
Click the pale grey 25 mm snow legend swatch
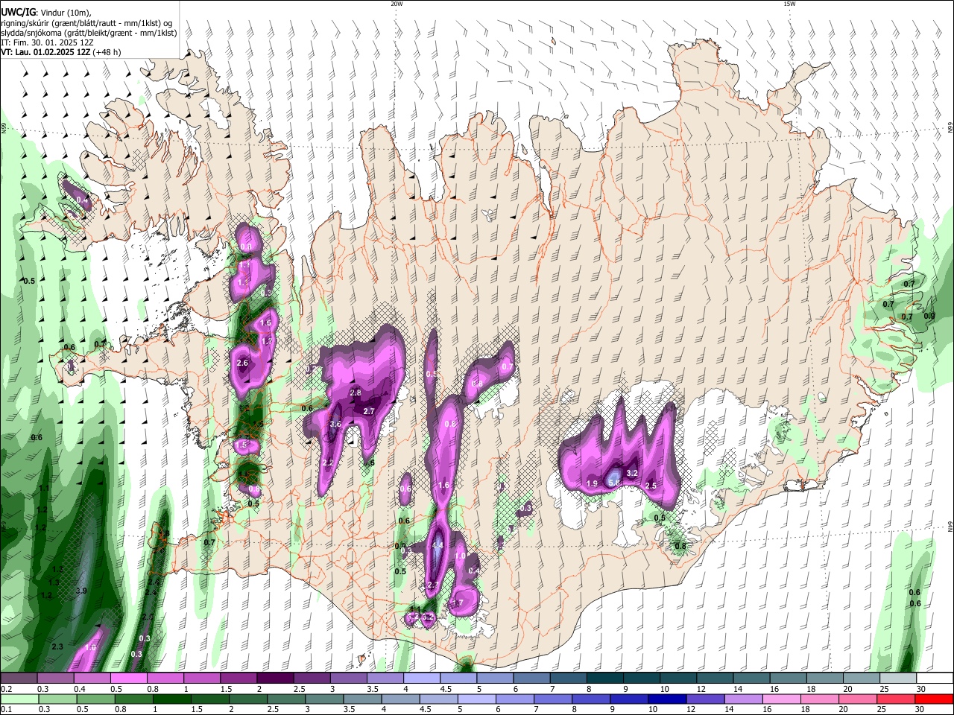[899, 678]
